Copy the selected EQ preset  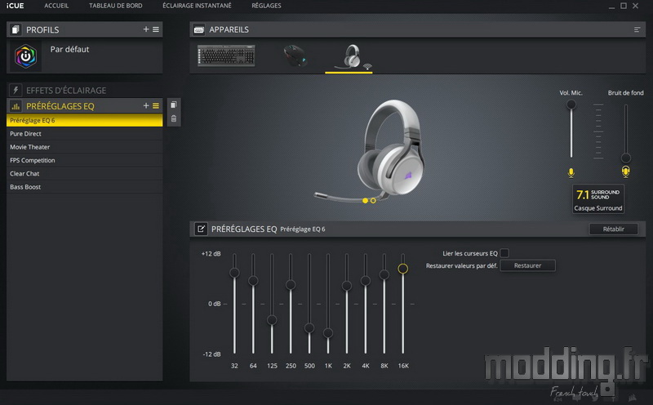click(x=174, y=105)
